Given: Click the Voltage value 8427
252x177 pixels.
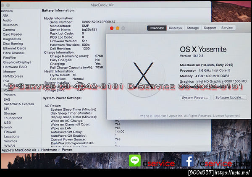Looking at the screenshot, I should [x=81, y=90].
